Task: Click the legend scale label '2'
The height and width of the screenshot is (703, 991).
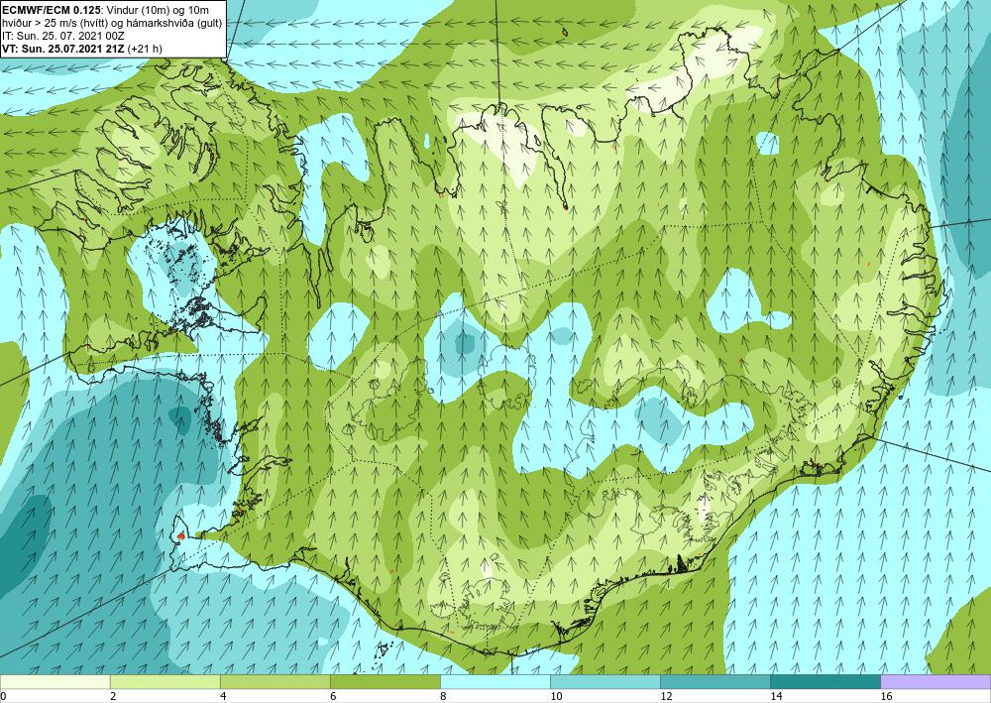Action: [113, 696]
